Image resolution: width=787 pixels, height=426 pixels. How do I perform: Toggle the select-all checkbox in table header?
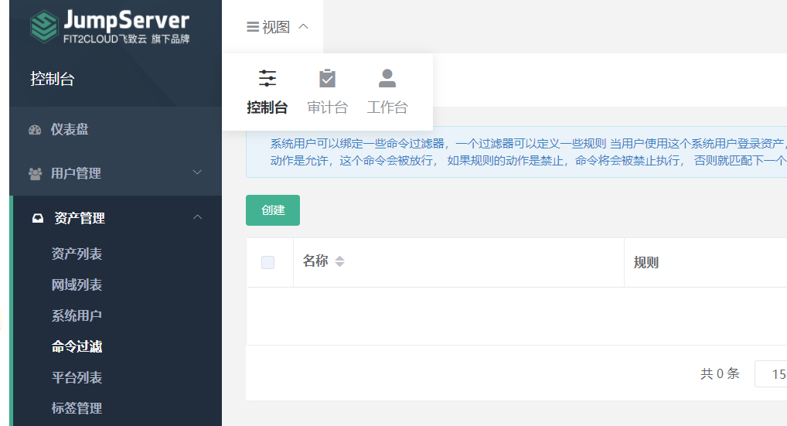click(x=268, y=262)
